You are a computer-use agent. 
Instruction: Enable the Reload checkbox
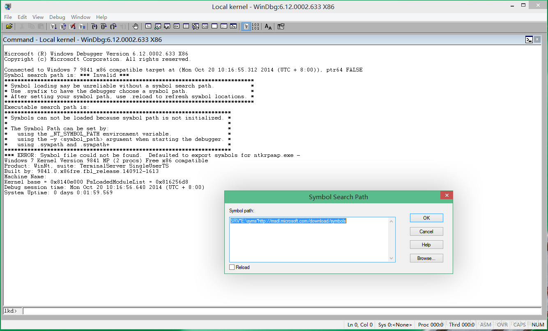tap(232, 267)
